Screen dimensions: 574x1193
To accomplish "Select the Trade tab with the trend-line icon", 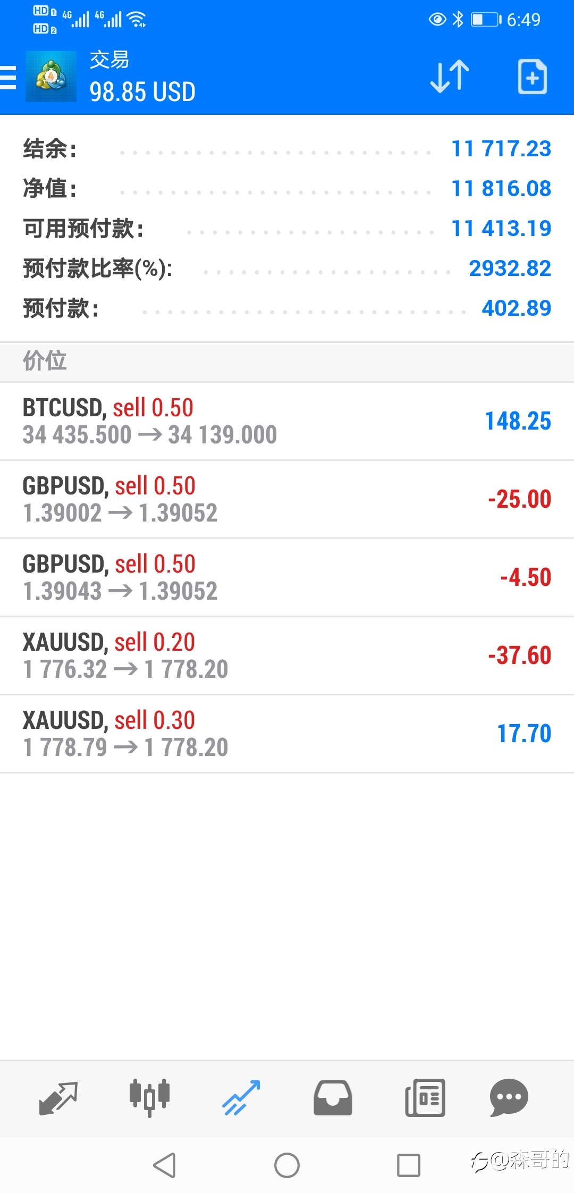I will tap(241, 1098).
